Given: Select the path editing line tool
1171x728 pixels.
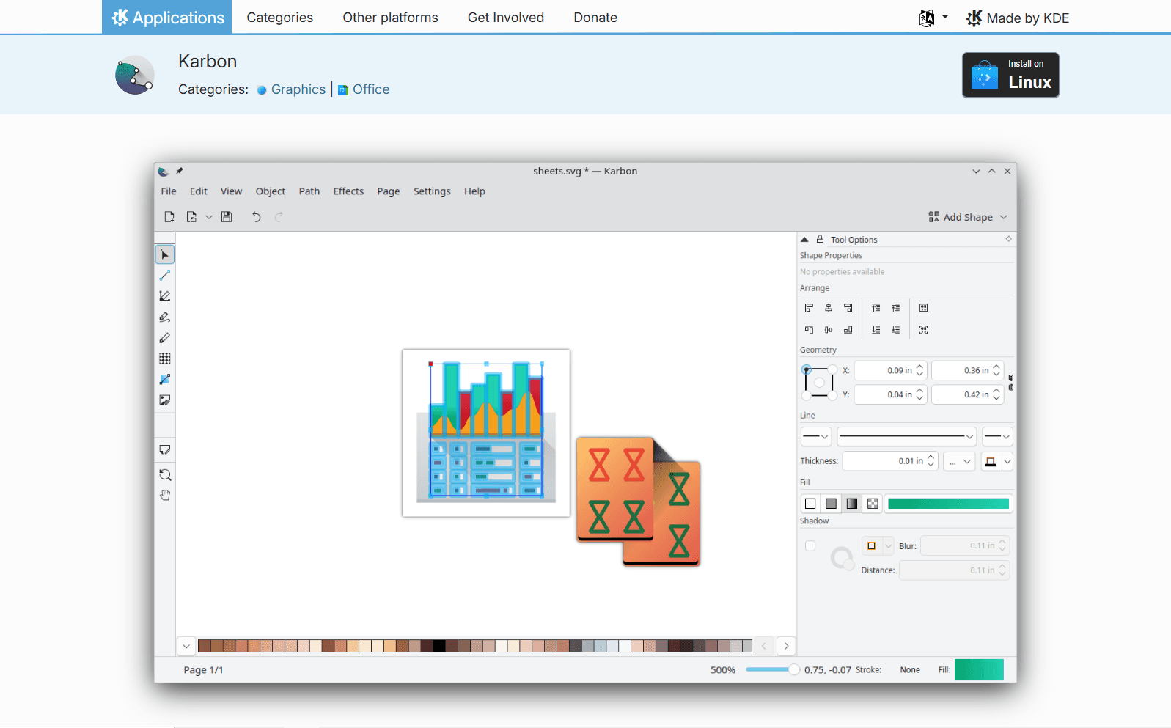Looking at the screenshot, I should 164,276.
